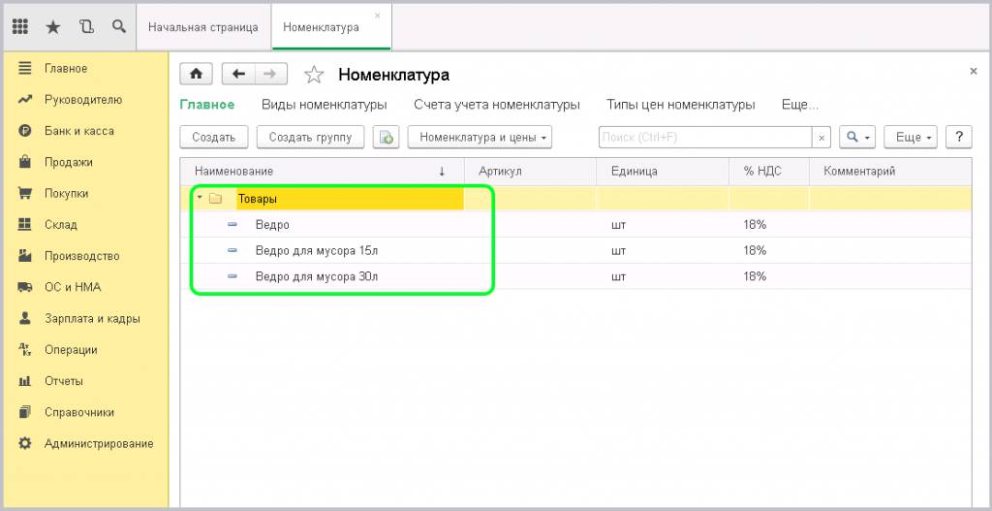The image size is (992, 511).
Task: Open the Виды номенклатуры link
Action: click(x=324, y=105)
